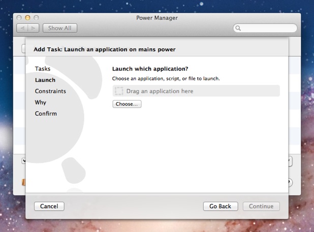Viewport: 314px width, 232px height.
Task: Click the dashed application placeholder icon
Action: tap(119, 91)
